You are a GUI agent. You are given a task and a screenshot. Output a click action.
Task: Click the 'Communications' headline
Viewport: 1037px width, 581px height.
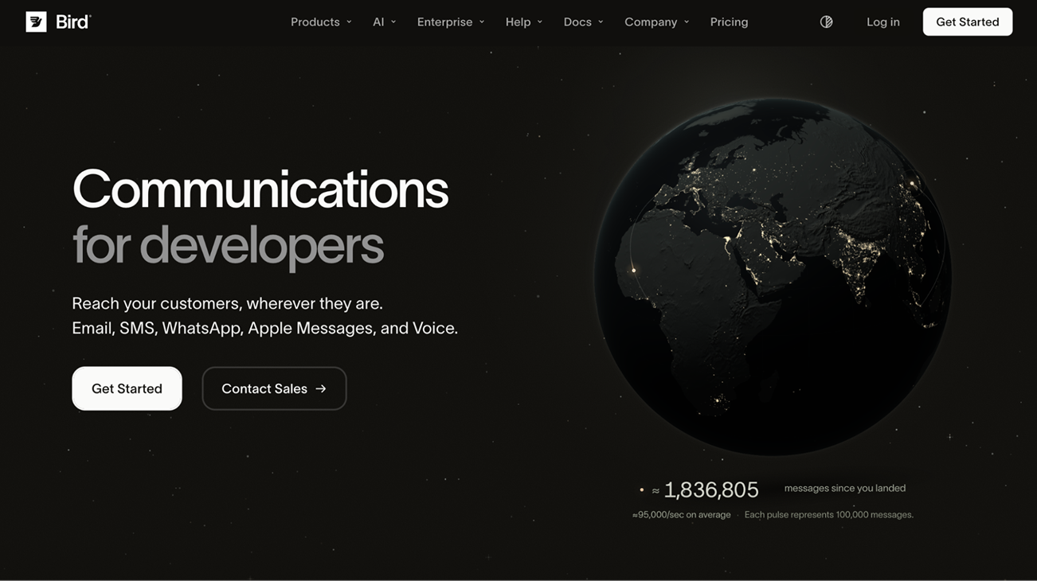coord(260,189)
